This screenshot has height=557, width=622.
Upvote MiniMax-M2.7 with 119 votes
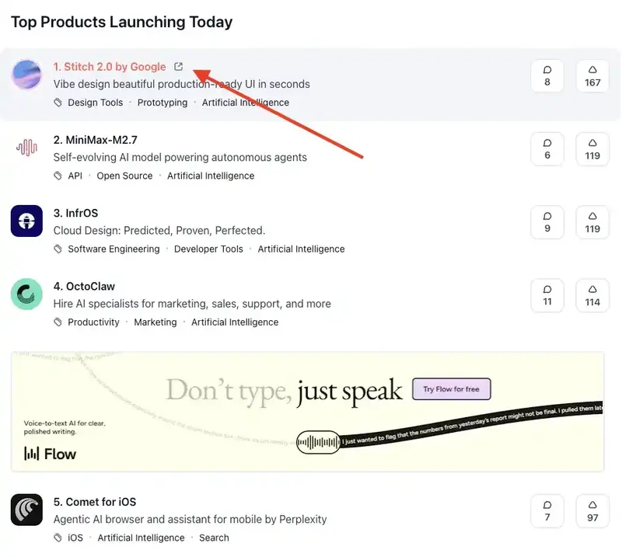[592, 149]
